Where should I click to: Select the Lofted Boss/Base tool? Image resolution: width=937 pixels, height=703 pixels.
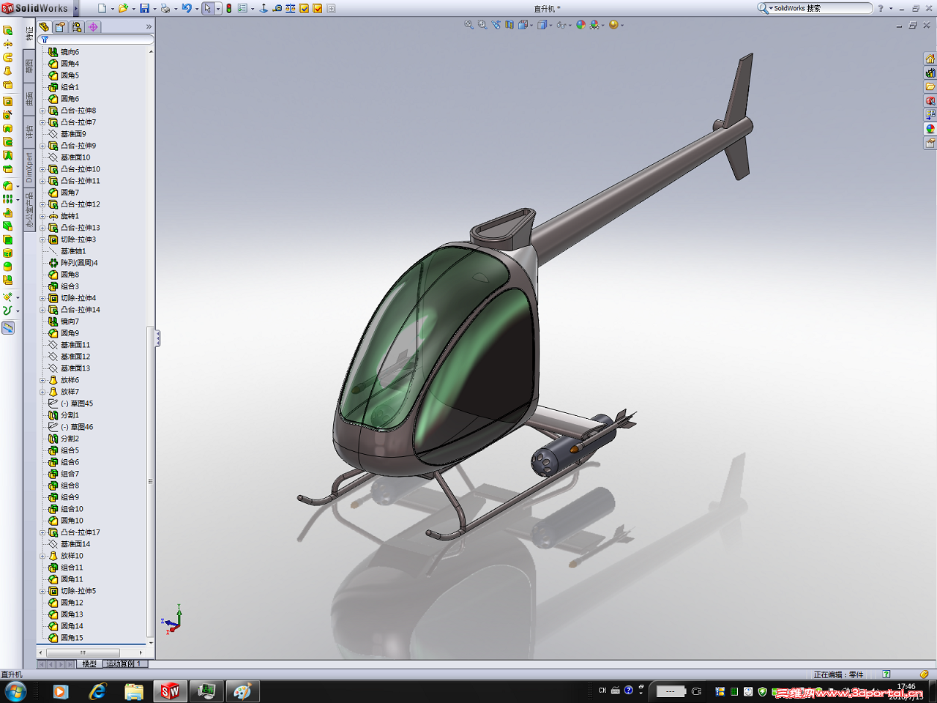[7, 71]
